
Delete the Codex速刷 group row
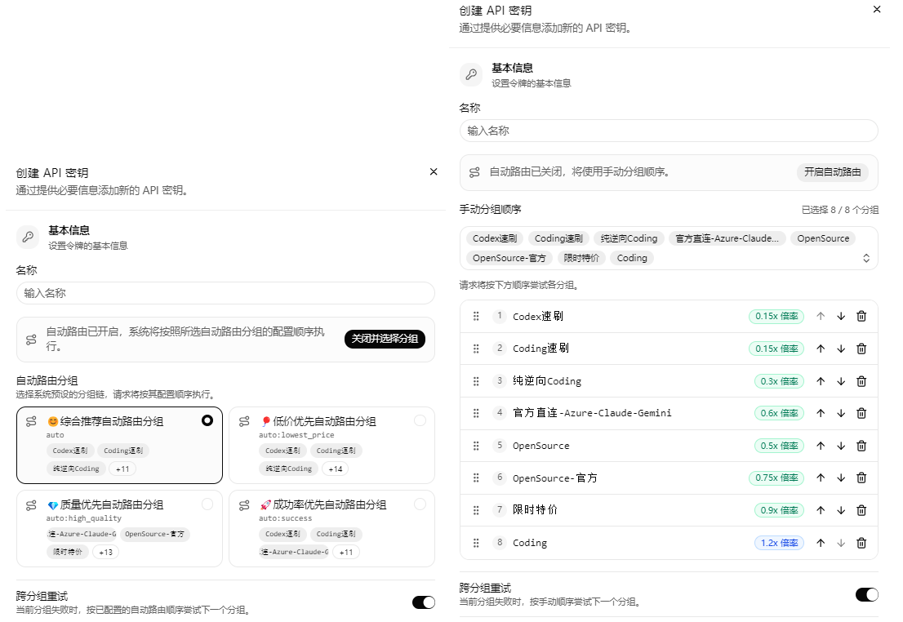[861, 316]
